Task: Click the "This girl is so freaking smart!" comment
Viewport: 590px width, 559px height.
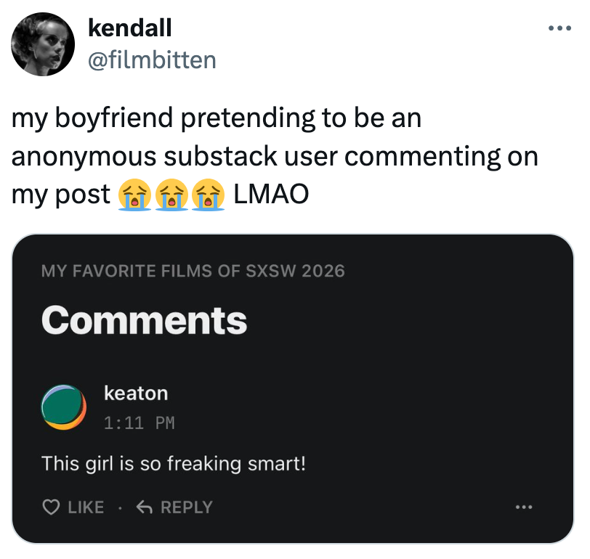Action: tap(174, 462)
